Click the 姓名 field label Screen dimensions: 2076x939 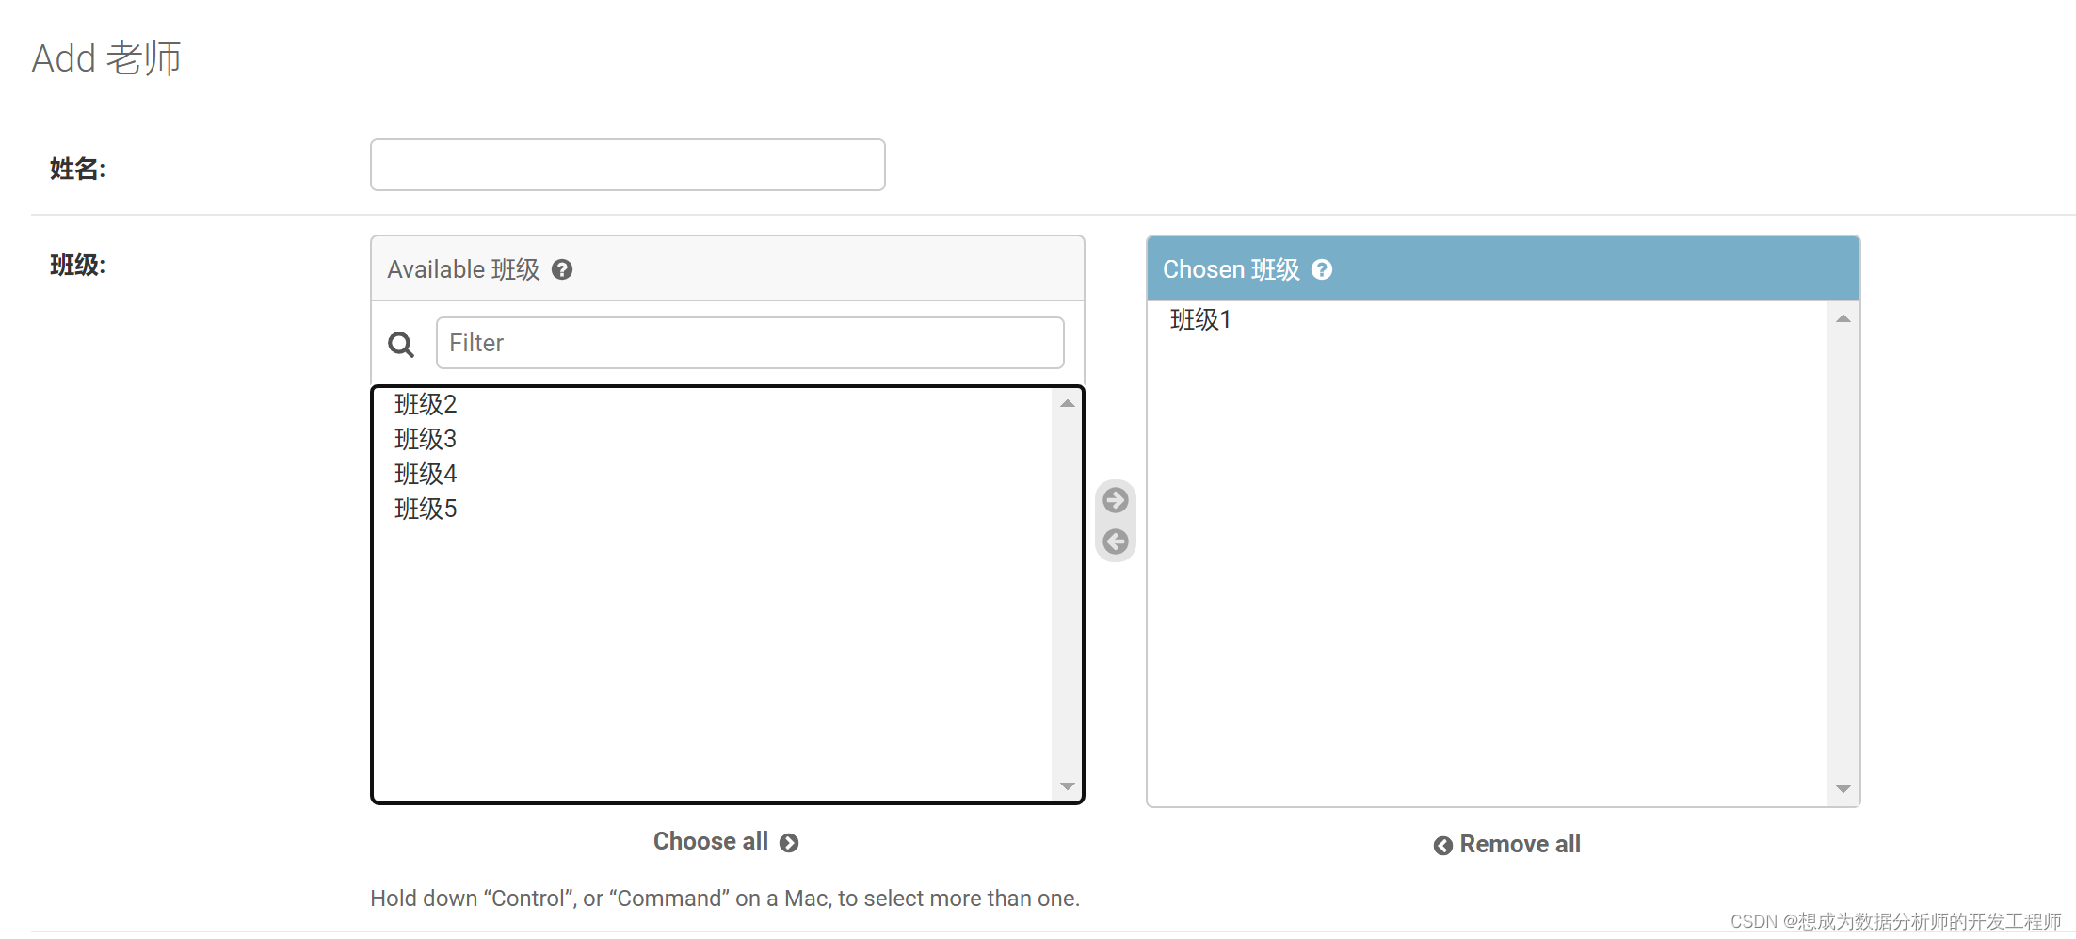(77, 170)
